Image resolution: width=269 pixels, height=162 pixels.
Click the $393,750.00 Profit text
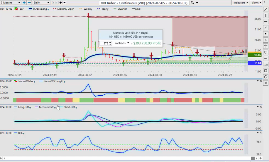point(147,43)
